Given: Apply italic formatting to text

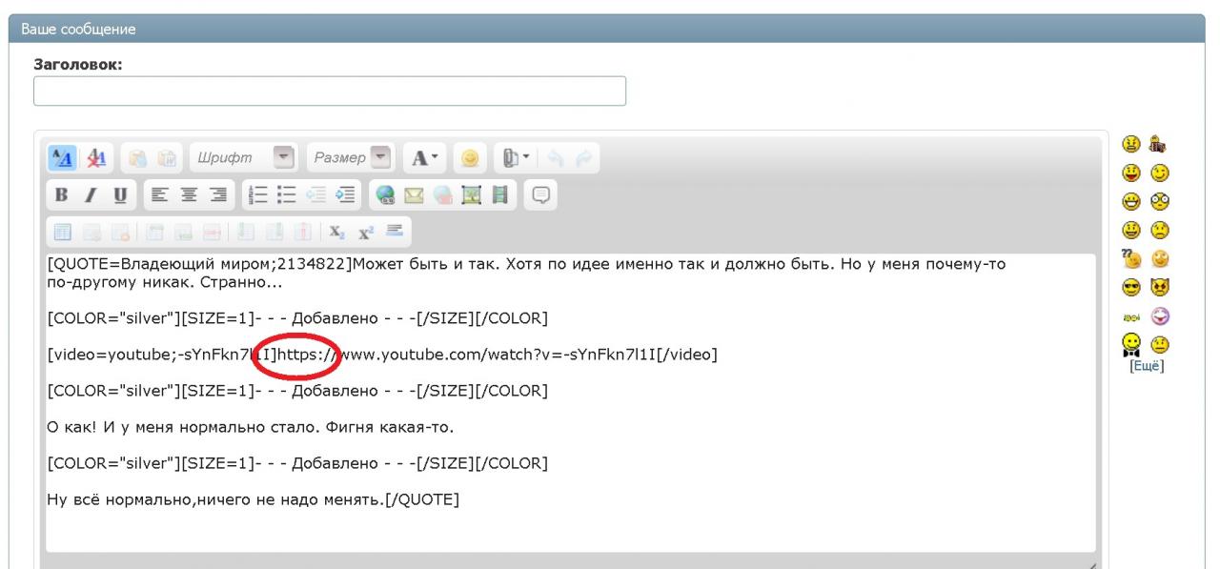Looking at the screenshot, I should point(91,194).
